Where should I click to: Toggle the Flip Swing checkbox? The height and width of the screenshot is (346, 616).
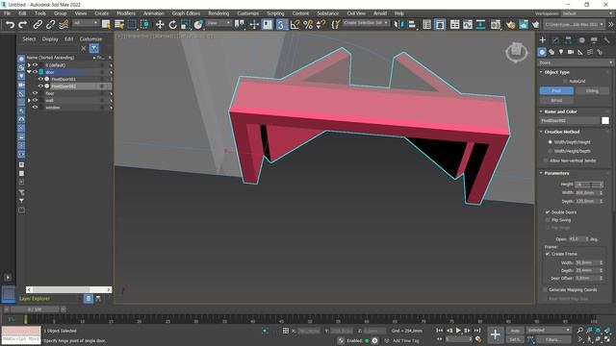click(548, 220)
